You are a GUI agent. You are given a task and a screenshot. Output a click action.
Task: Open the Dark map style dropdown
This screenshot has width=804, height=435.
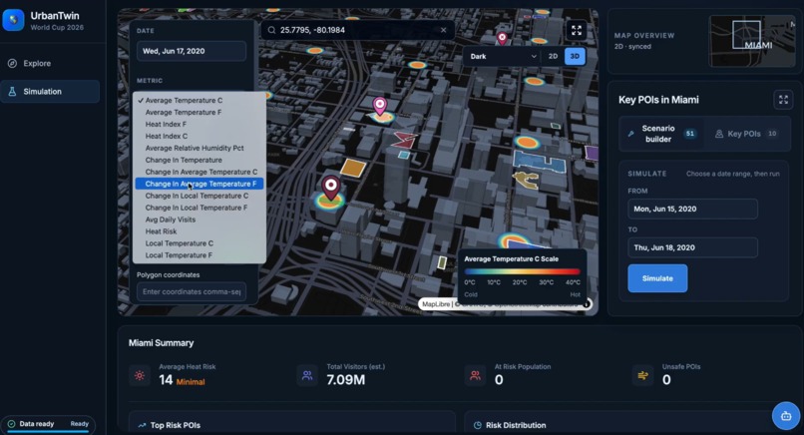(x=502, y=57)
